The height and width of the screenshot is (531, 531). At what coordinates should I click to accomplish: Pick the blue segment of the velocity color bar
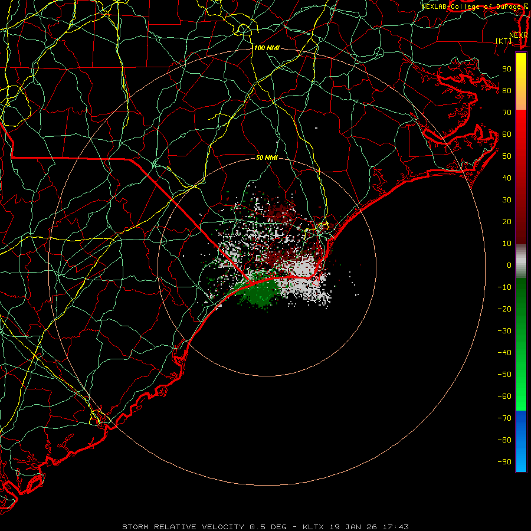pos(521,441)
